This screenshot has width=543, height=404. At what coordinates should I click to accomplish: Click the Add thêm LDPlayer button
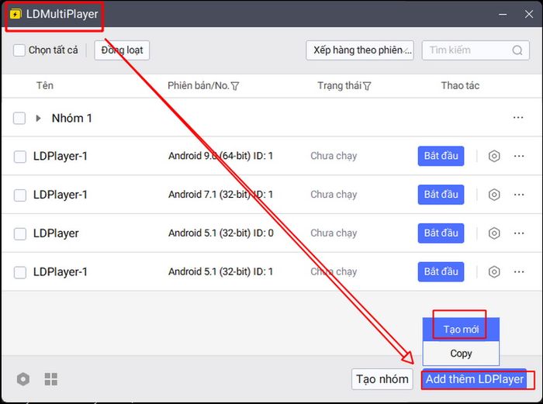475,379
